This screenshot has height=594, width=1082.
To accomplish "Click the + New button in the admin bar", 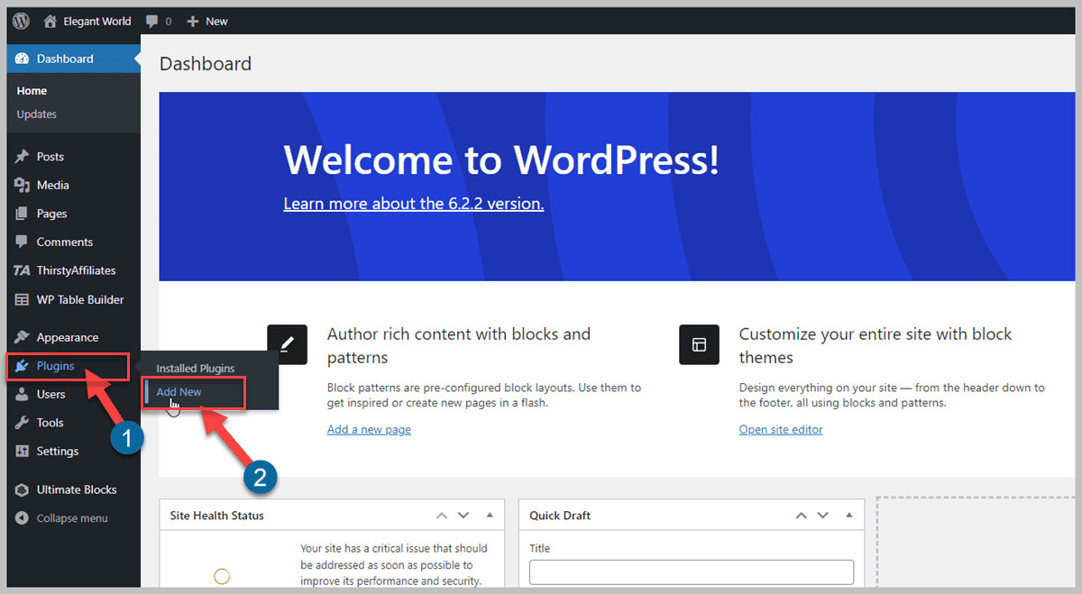I will click(206, 20).
